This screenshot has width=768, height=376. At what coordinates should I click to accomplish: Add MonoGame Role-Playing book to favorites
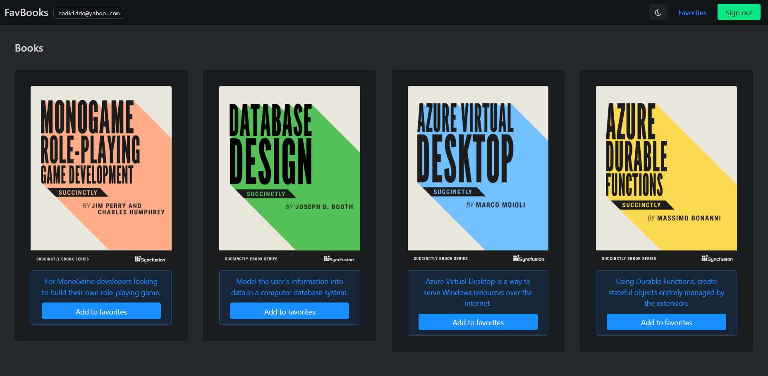101,311
